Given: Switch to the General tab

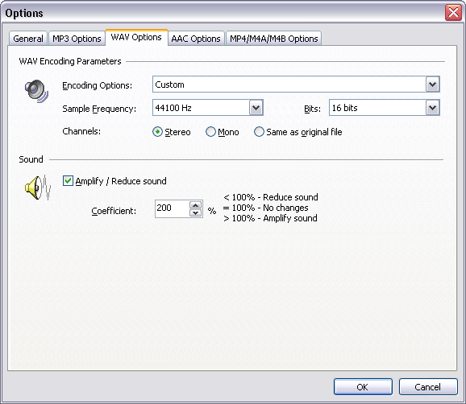Looking at the screenshot, I should [28, 39].
